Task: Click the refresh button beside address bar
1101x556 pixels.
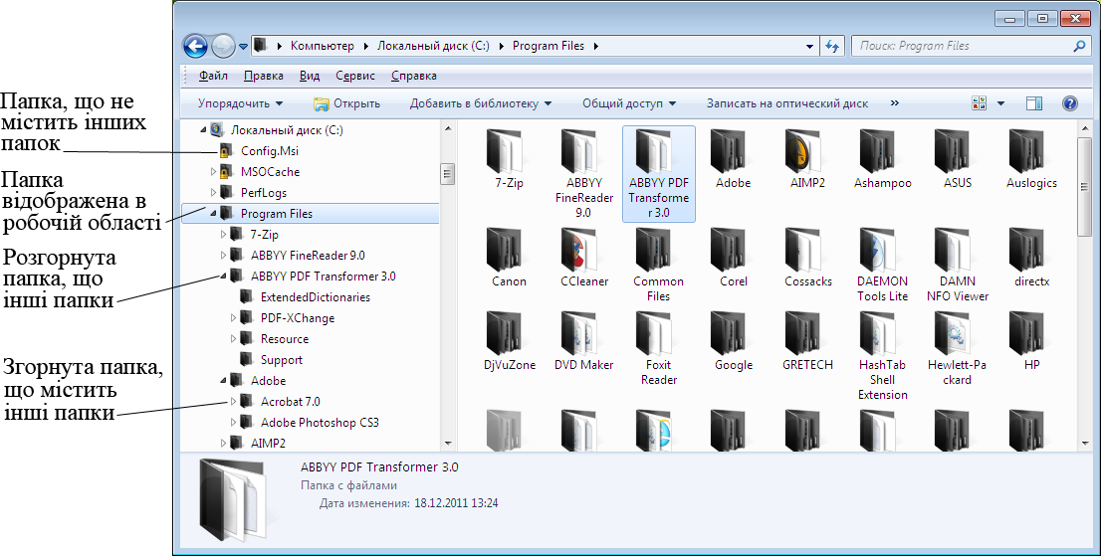Action: pos(832,47)
